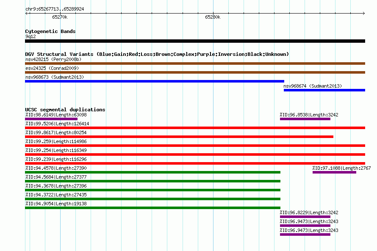This screenshot has width=377, height=251.
Task: Click the nsv428215 (Perry2008b) variant label
Action: [x=53, y=59]
